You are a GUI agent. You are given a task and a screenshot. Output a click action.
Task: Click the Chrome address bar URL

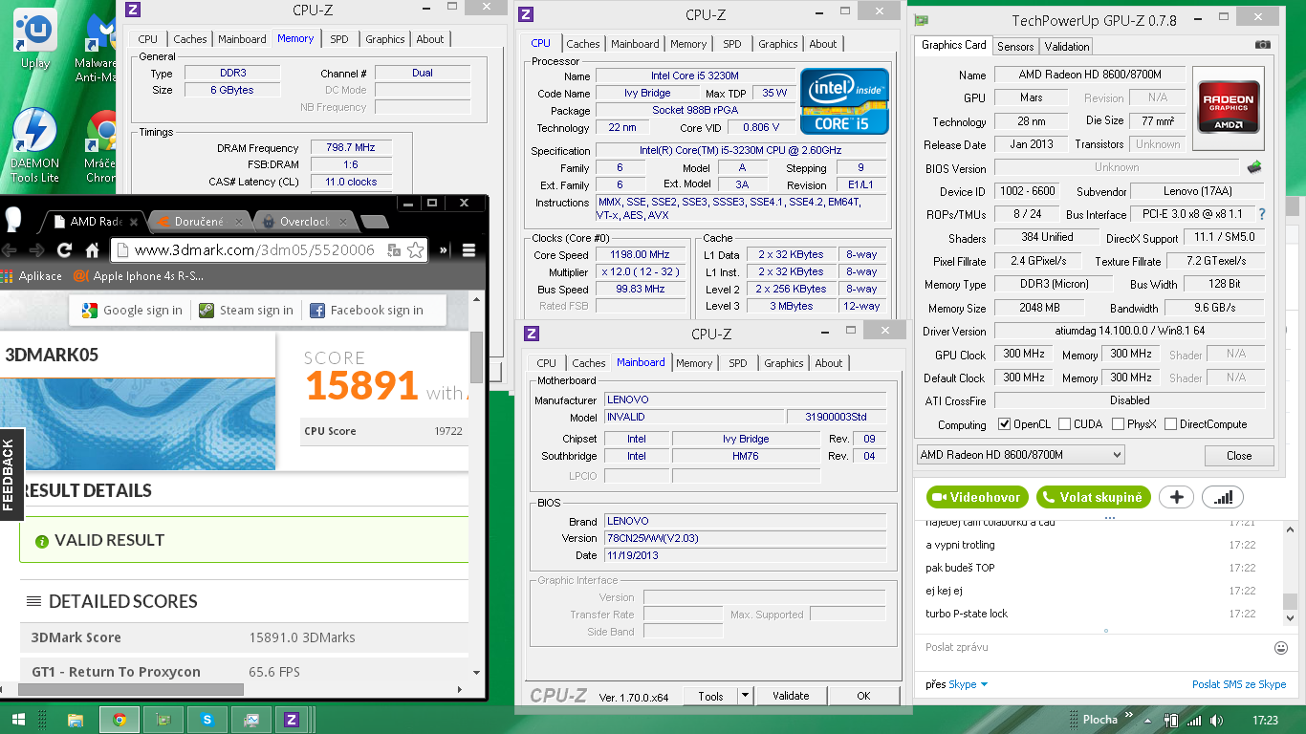(x=253, y=250)
